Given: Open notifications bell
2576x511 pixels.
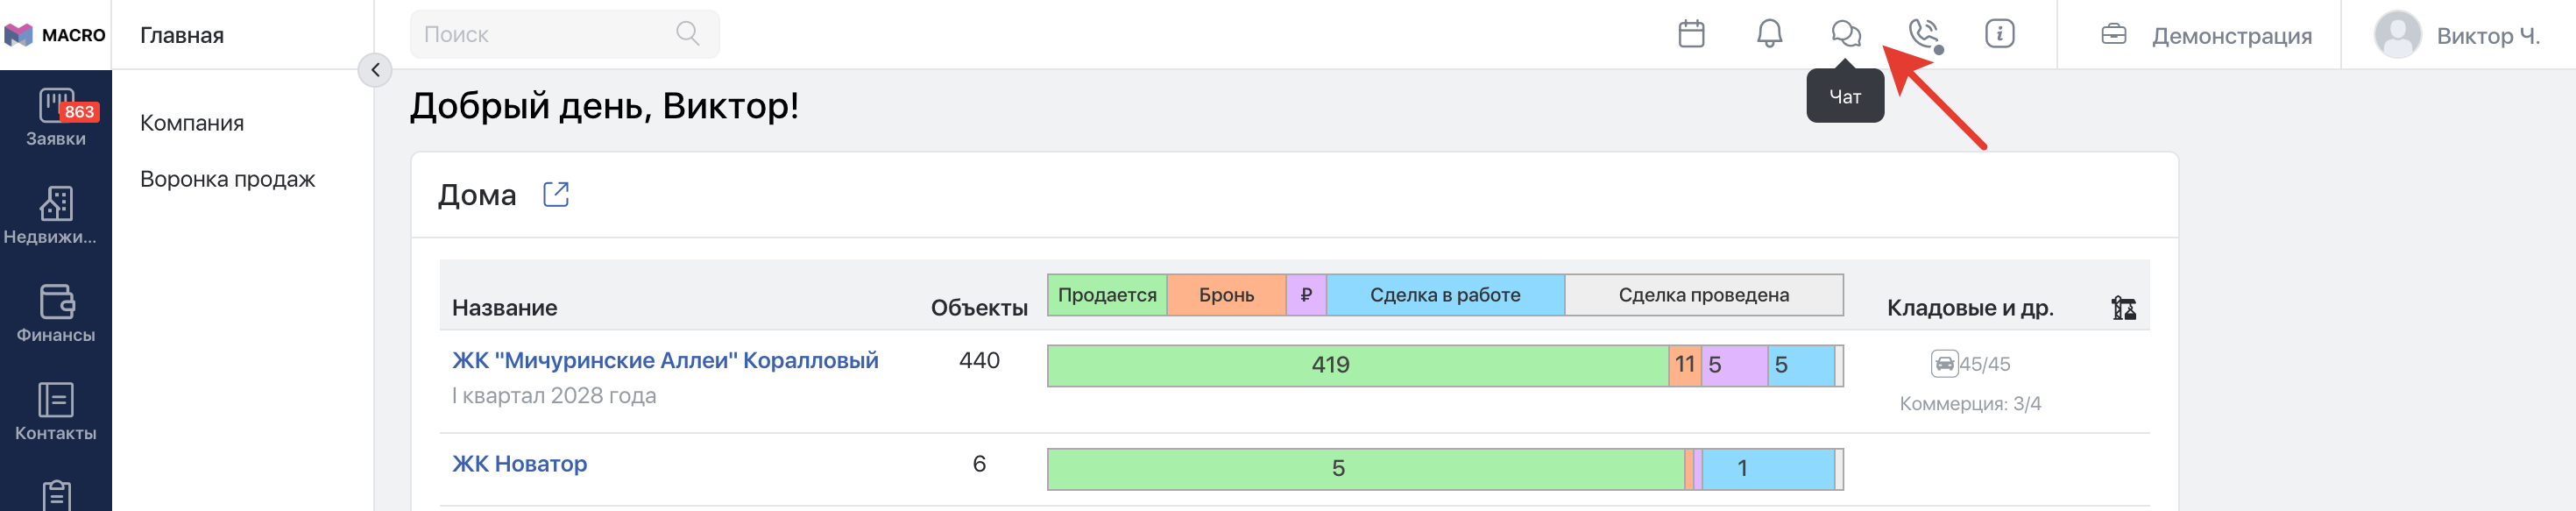Looking at the screenshot, I should (x=1769, y=34).
